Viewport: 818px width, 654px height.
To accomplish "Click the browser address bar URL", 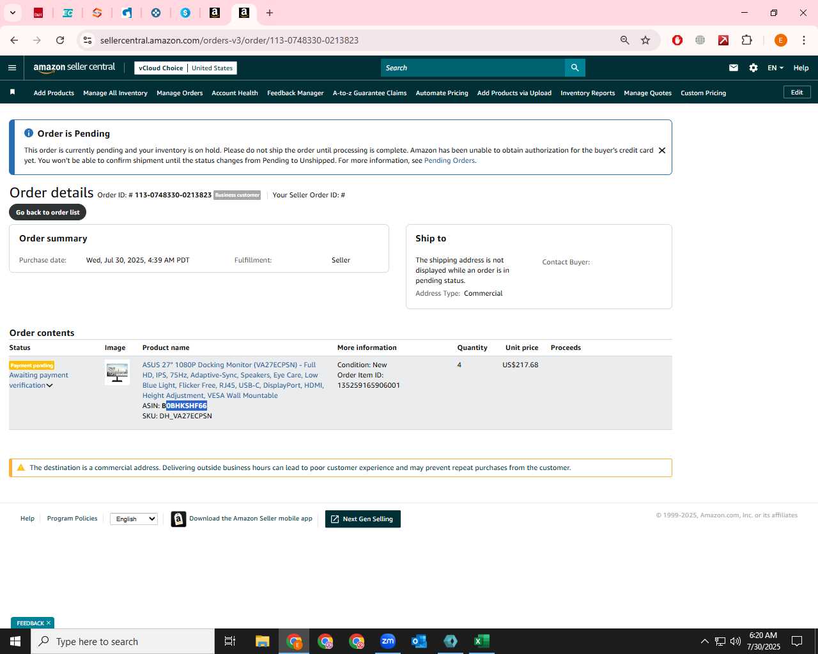I will [229, 40].
